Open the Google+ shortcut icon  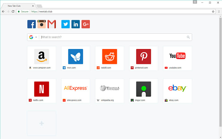pyautogui.click(x=86, y=24)
